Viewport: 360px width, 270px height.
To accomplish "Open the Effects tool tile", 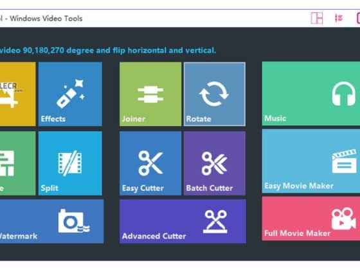I will tap(70, 94).
